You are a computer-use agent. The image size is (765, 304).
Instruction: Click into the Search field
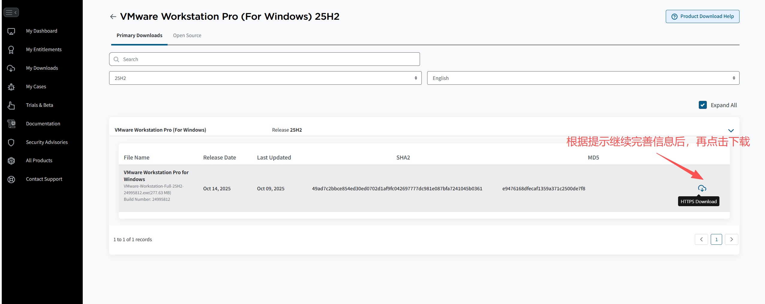pyautogui.click(x=264, y=59)
